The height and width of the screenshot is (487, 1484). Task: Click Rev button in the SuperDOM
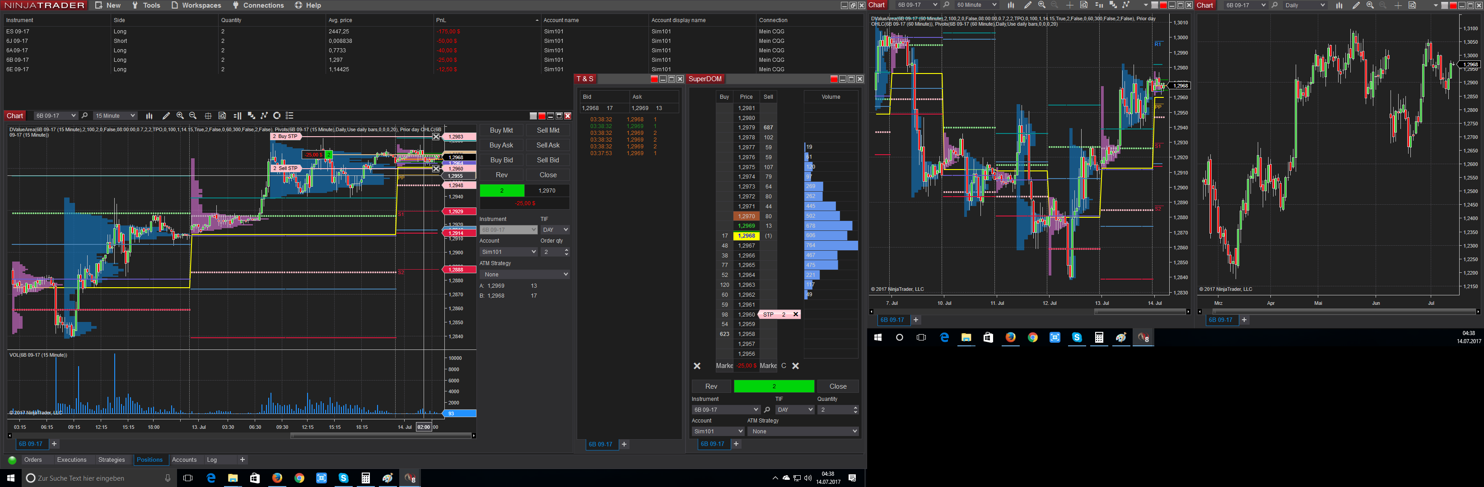click(x=711, y=386)
